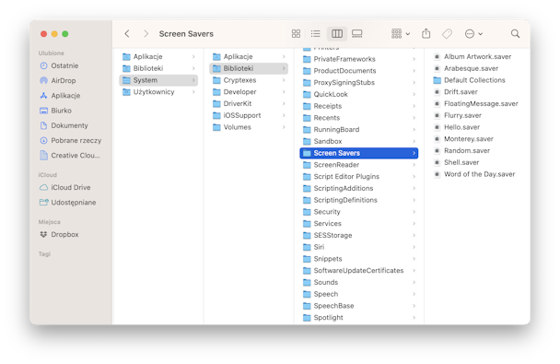Select the Volumes folder
This screenshot has height=364, width=560.
coord(249,127)
